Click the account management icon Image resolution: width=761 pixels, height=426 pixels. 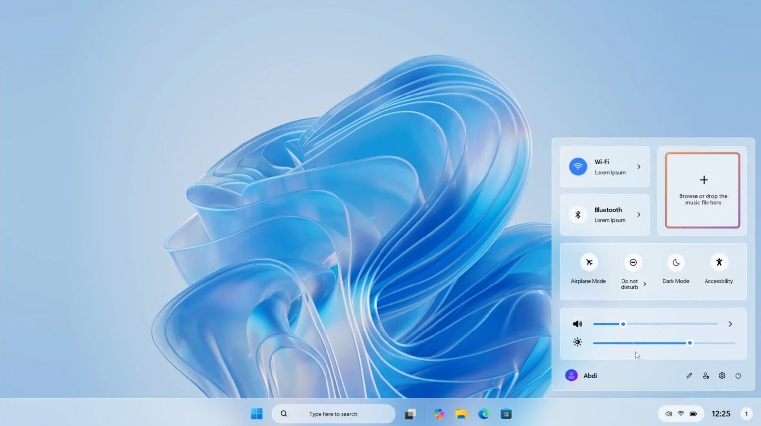[706, 375]
